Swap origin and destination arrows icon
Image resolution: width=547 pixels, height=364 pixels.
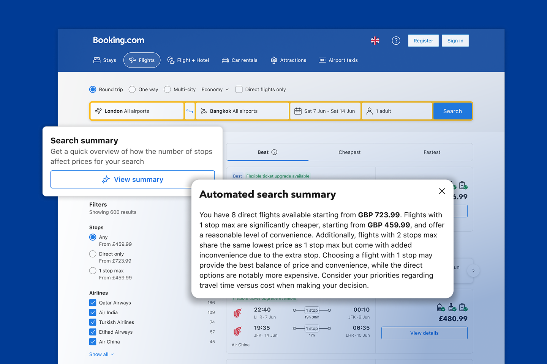coord(190,111)
